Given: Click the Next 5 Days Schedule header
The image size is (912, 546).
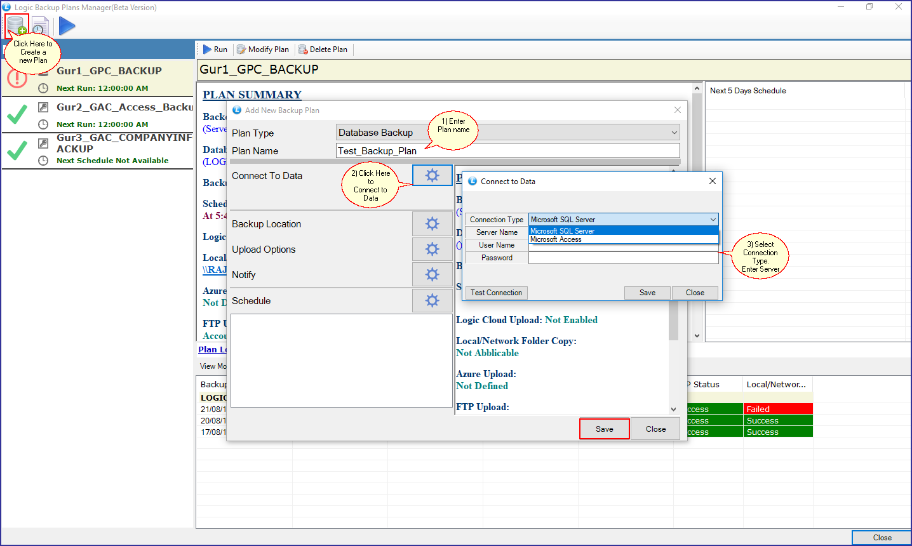Looking at the screenshot, I should [748, 91].
